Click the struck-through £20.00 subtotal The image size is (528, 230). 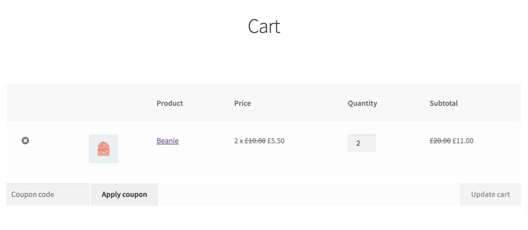(x=440, y=141)
